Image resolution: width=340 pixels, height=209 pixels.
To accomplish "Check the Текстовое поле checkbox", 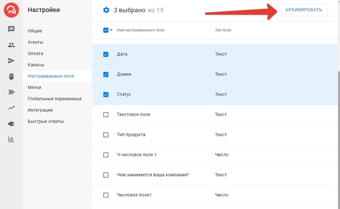I will click(106, 115).
